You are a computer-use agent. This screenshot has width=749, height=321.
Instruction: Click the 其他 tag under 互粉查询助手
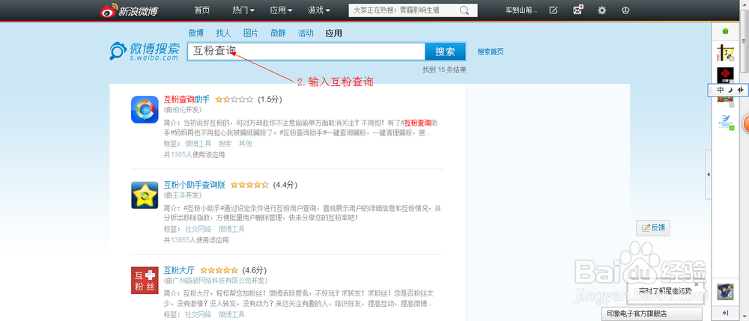pos(246,144)
